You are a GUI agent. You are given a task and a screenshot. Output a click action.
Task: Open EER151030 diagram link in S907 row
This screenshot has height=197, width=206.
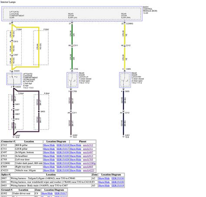pyautogui.click(x=118, y=178)
